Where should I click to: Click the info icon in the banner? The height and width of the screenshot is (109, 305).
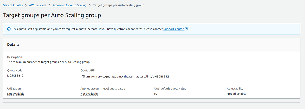pos(9,29)
